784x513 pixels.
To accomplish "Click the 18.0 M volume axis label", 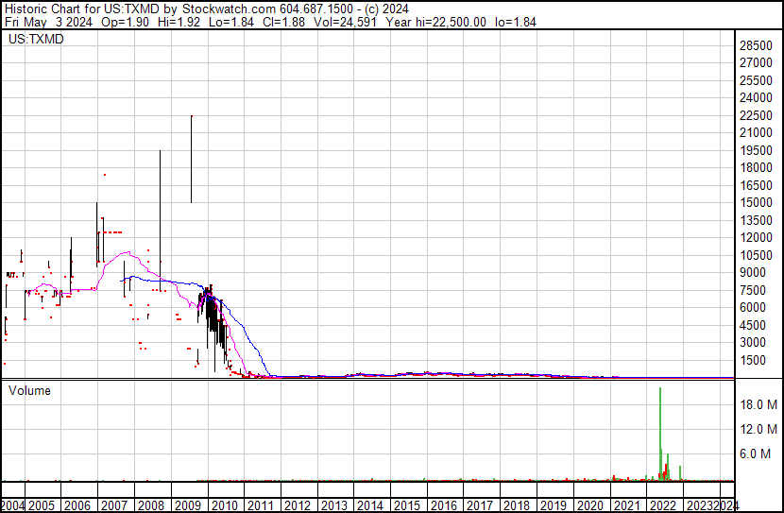I will (758, 404).
